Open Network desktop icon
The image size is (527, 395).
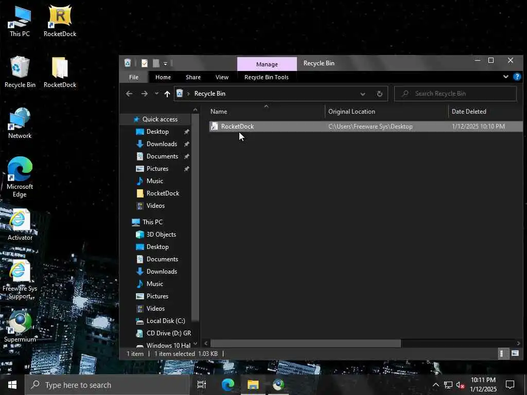20,123
